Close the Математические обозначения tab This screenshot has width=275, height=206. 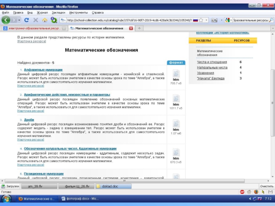pos(131,28)
